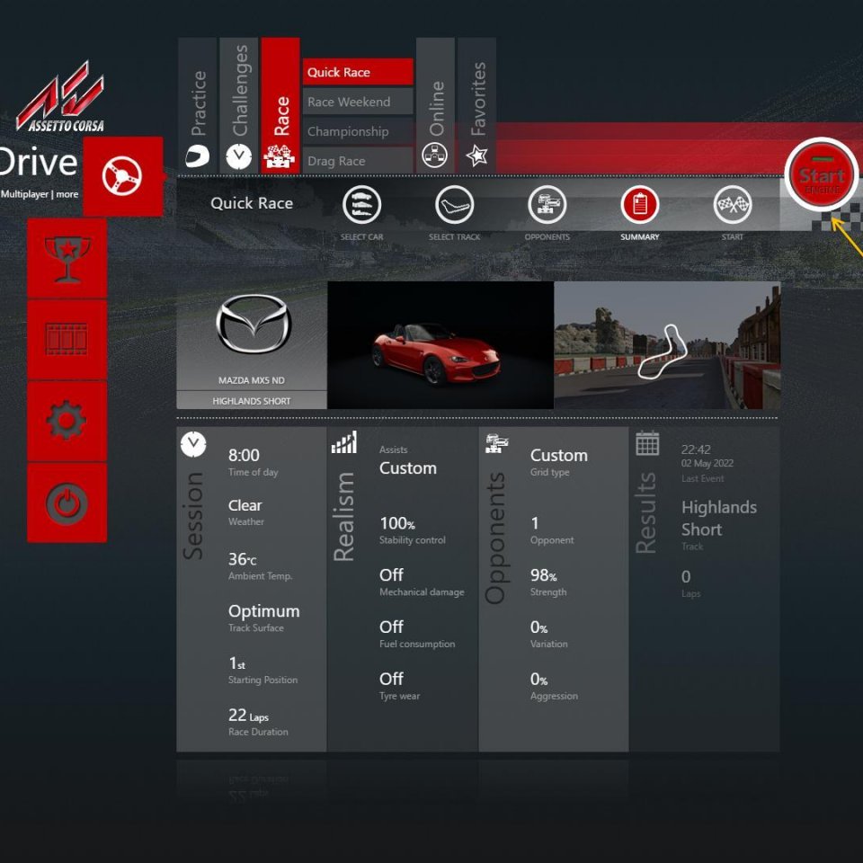Click the Drive steering wheel tile
Screen dimensions: 863x863
click(123, 176)
